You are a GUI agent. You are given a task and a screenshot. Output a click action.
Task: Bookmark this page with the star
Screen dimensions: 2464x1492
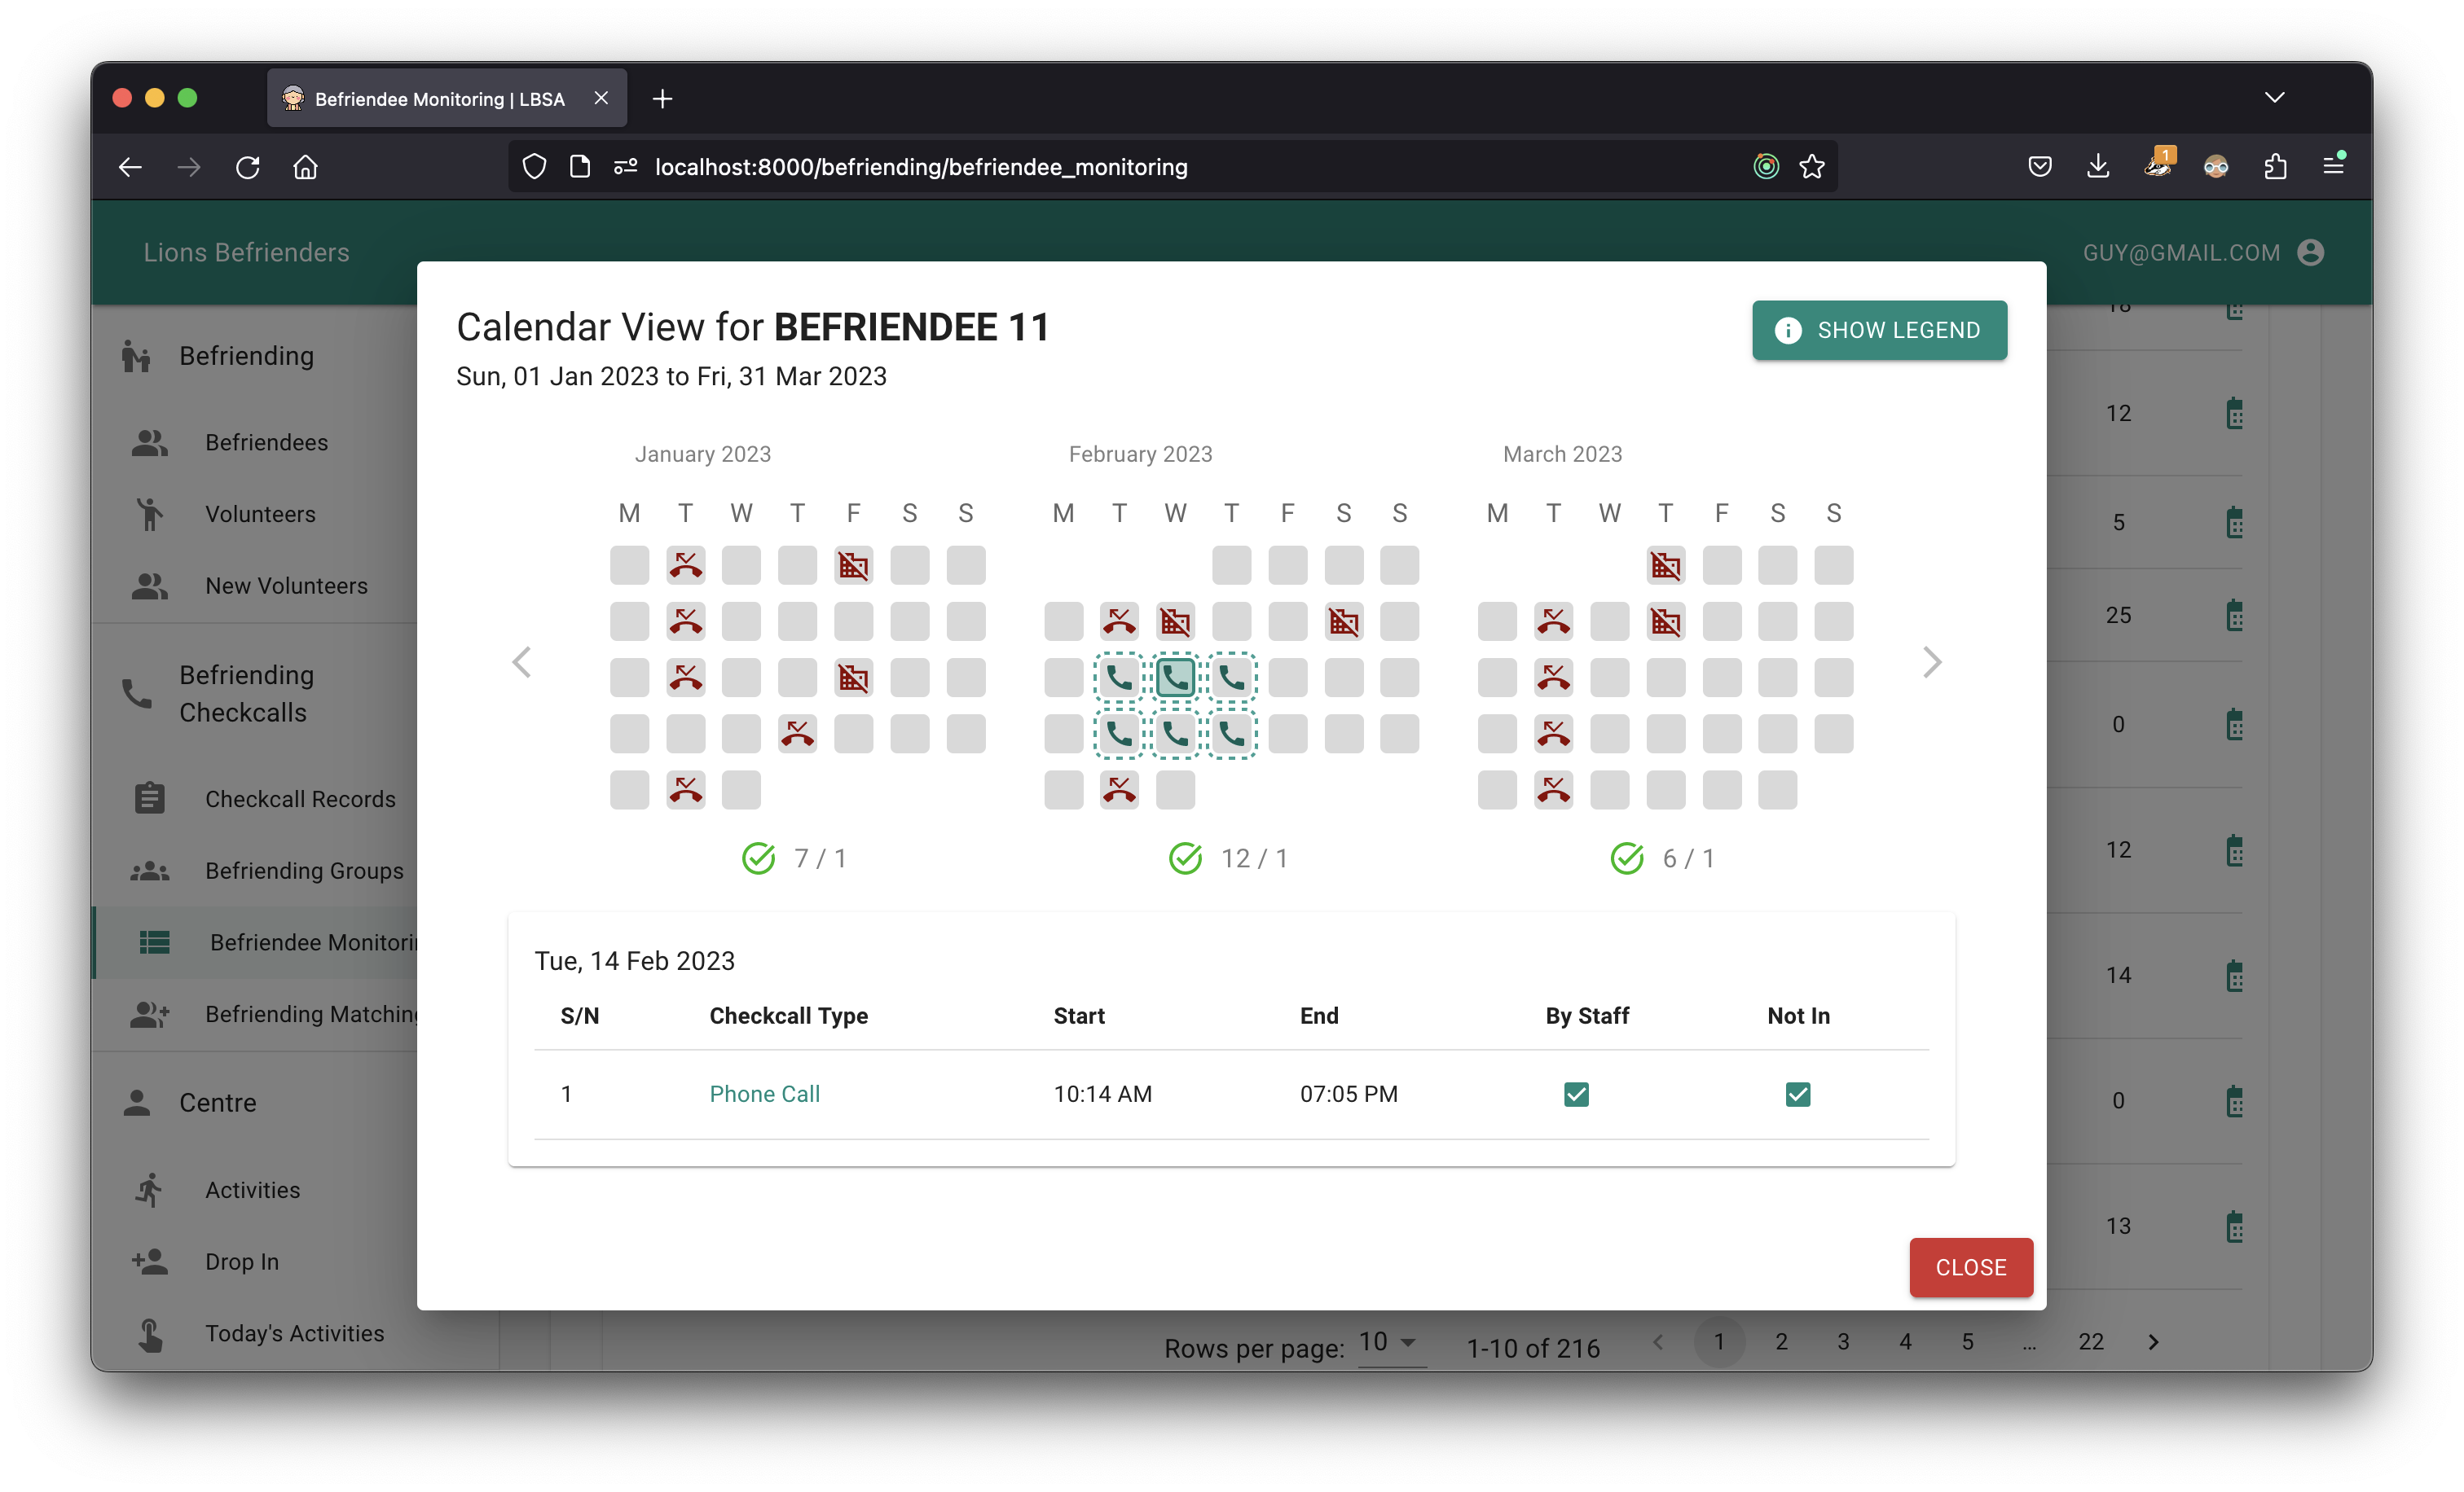pos(1811,167)
